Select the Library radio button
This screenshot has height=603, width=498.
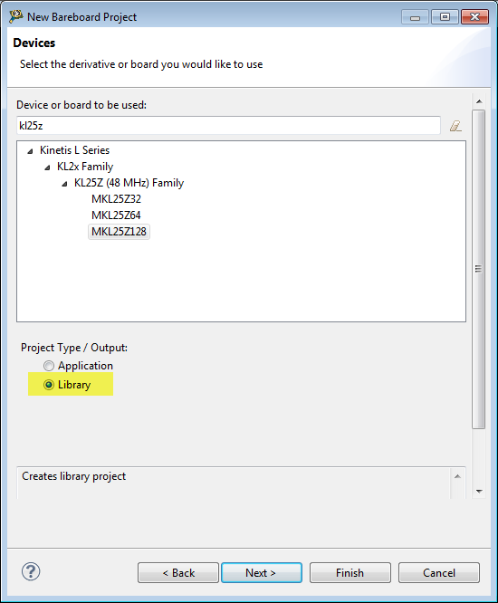49,385
